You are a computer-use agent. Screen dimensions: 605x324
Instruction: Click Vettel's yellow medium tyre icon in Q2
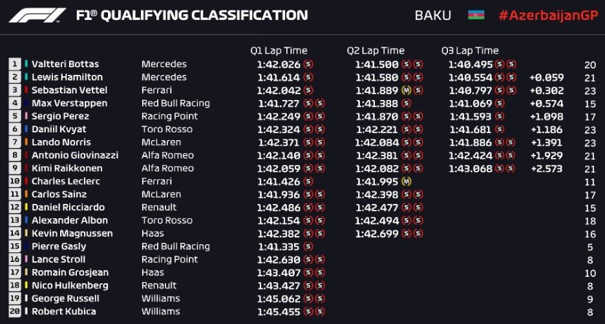coord(406,90)
